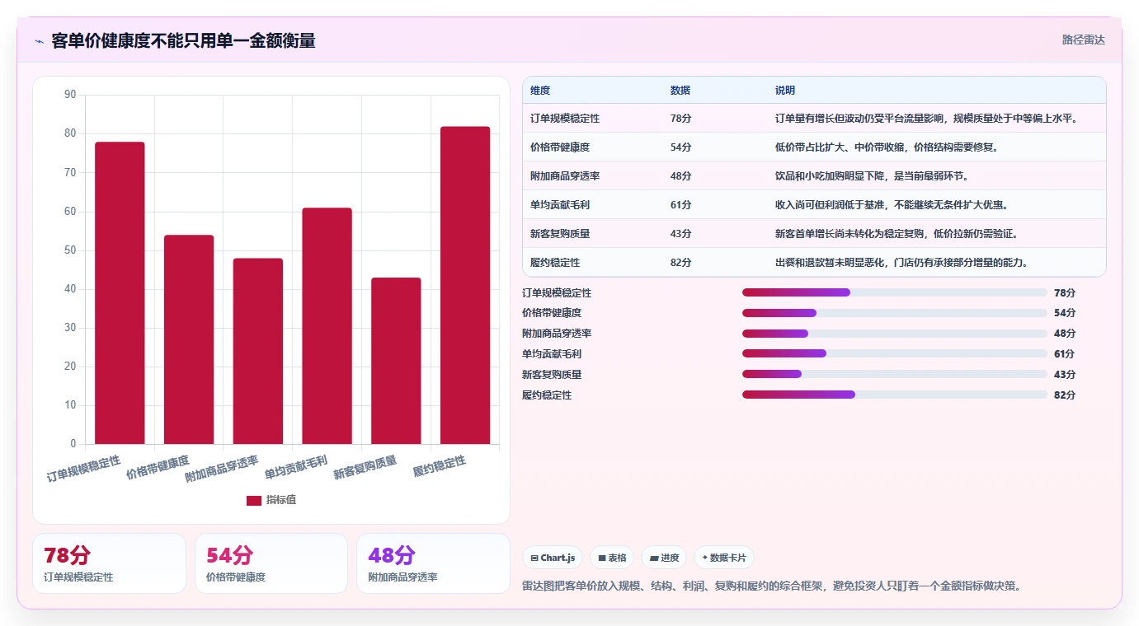Click the 78分 cell in the table

point(680,119)
